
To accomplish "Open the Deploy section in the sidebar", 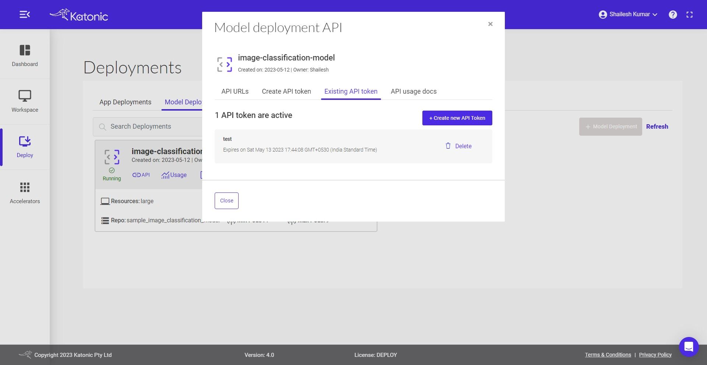I will click(x=25, y=147).
